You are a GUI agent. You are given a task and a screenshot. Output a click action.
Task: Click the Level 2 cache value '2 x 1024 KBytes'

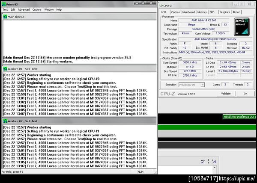click(228, 71)
